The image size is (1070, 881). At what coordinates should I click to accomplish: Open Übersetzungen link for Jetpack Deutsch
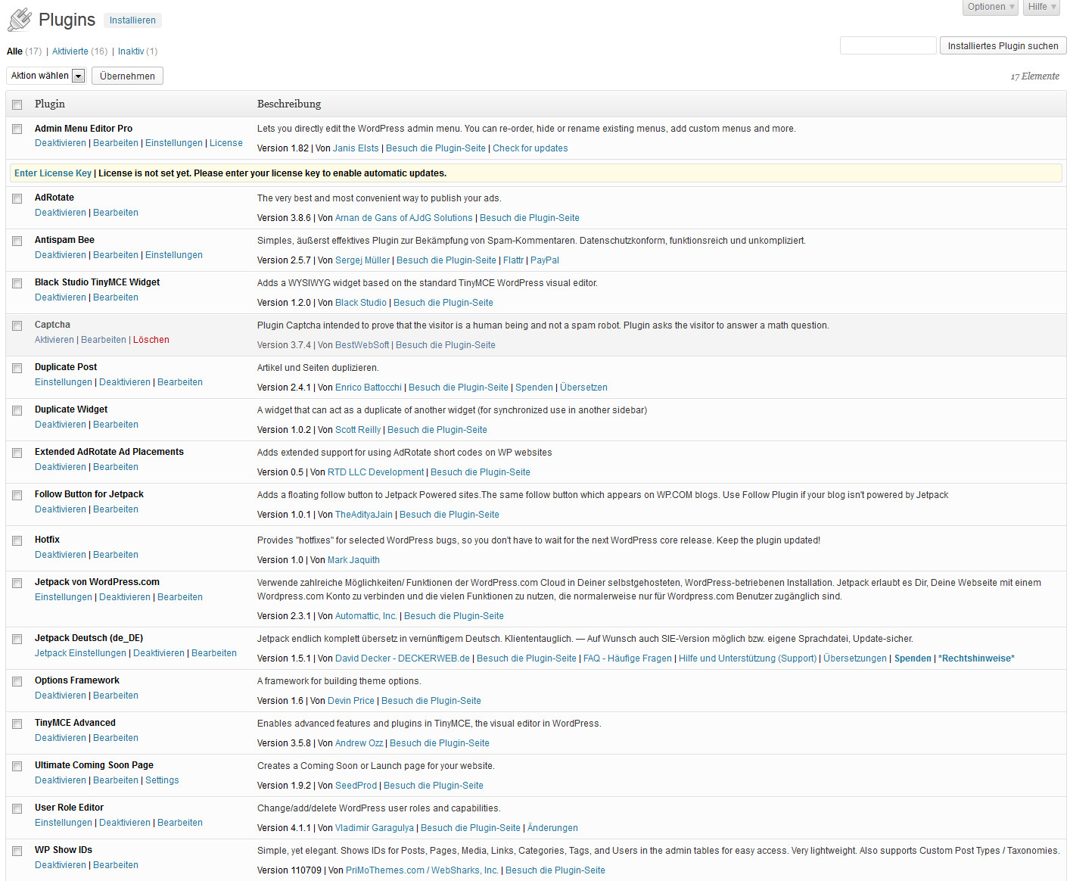coord(855,658)
